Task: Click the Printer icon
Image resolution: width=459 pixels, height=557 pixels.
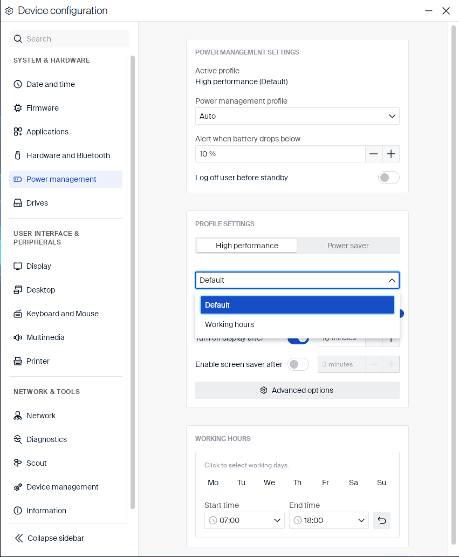Action: click(18, 361)
